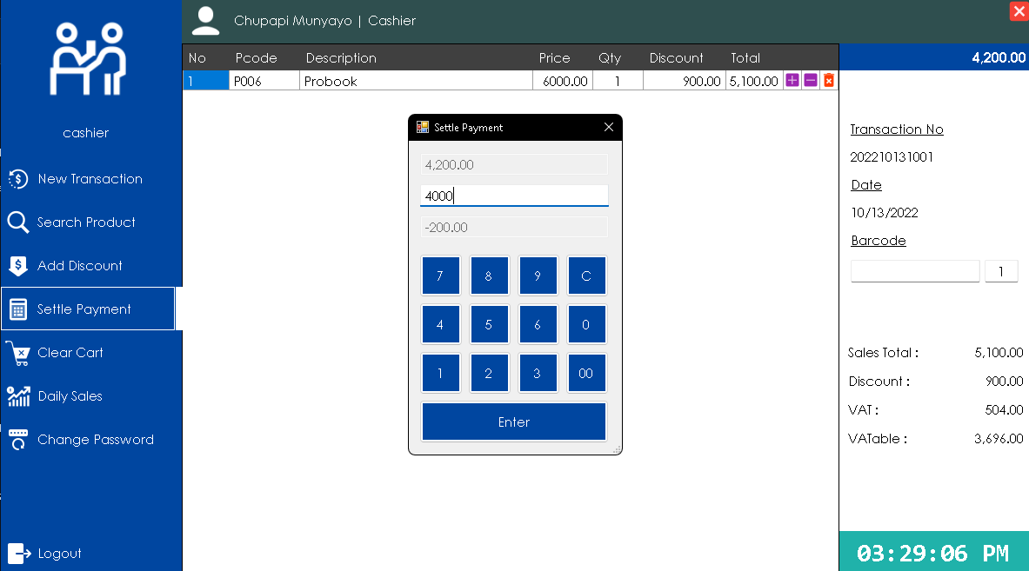
Task: Click the Settle Payment calculator icon
Action: coord(18,309)
